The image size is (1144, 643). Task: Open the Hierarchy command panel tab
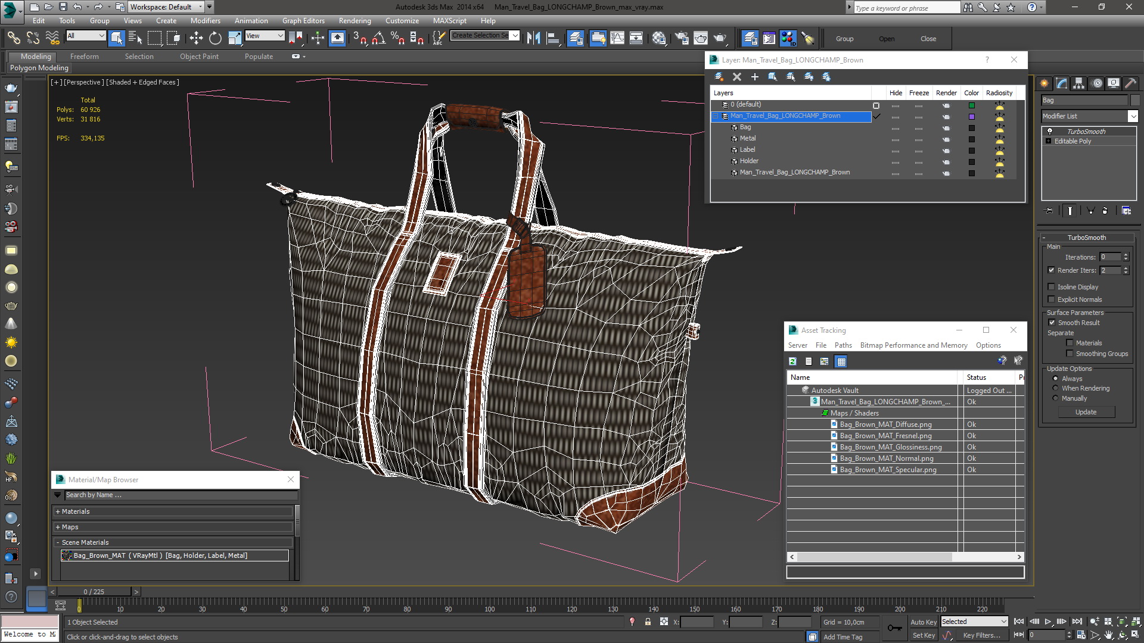click(1079, 83)
